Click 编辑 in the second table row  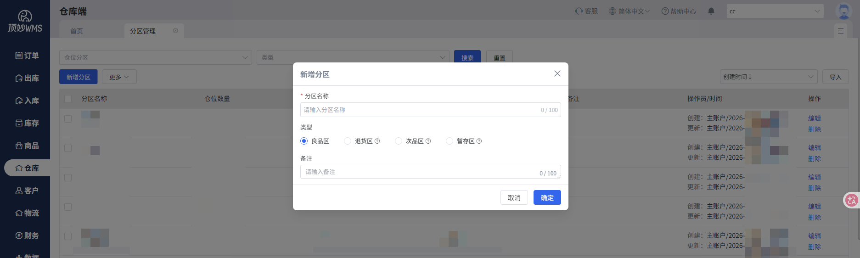coord(815,148)
